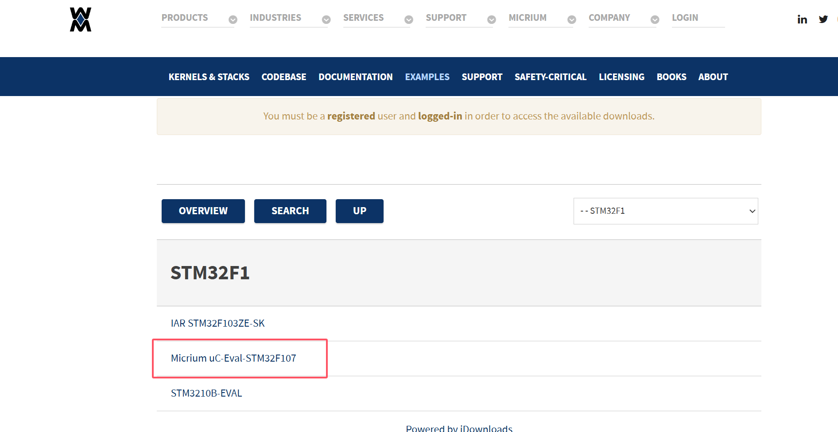Image resolution: width=838 pixels, height=432 pixels.
Task: Click the Weston Embedded logo
Action: (x=81, y=19)
